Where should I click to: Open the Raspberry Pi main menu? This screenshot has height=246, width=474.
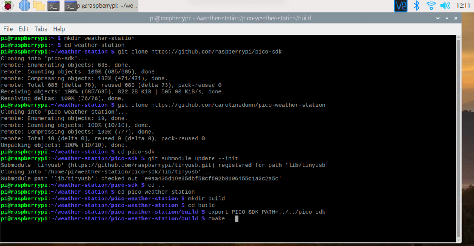9,6
